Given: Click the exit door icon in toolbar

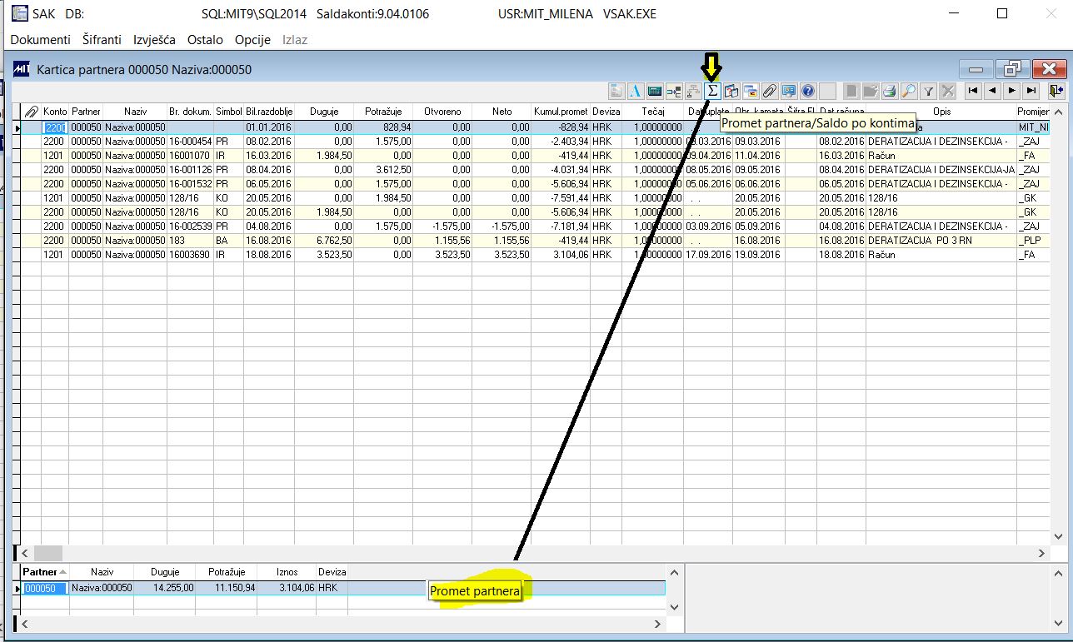Looking at the screenshot, I should (1056, 91).
